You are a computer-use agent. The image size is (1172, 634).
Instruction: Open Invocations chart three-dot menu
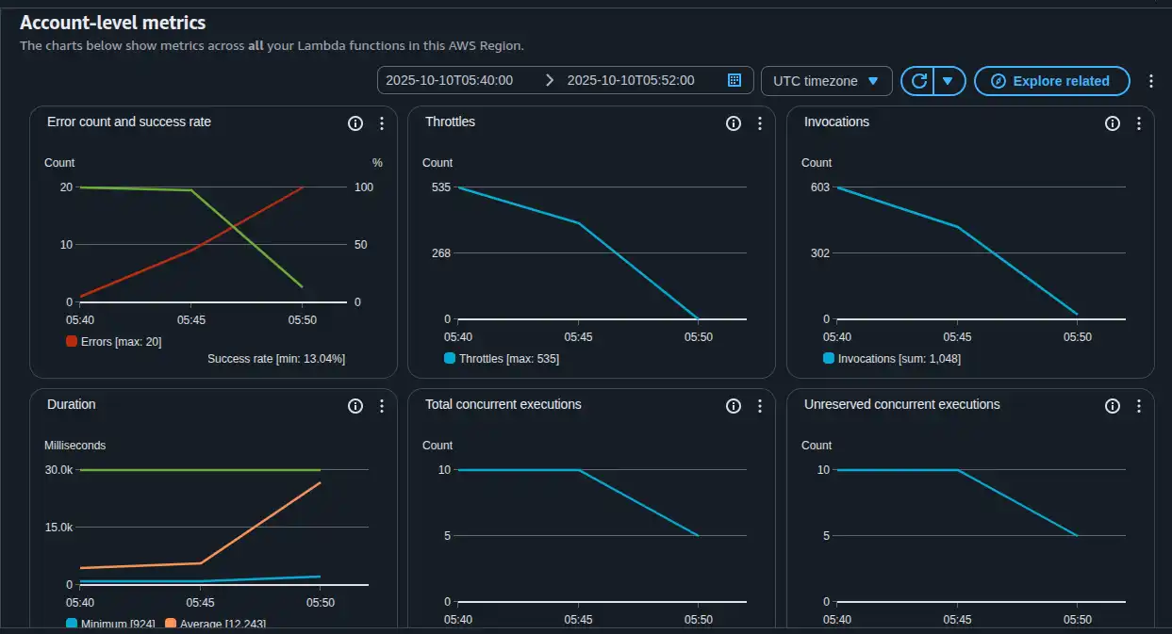(1139, 123)
